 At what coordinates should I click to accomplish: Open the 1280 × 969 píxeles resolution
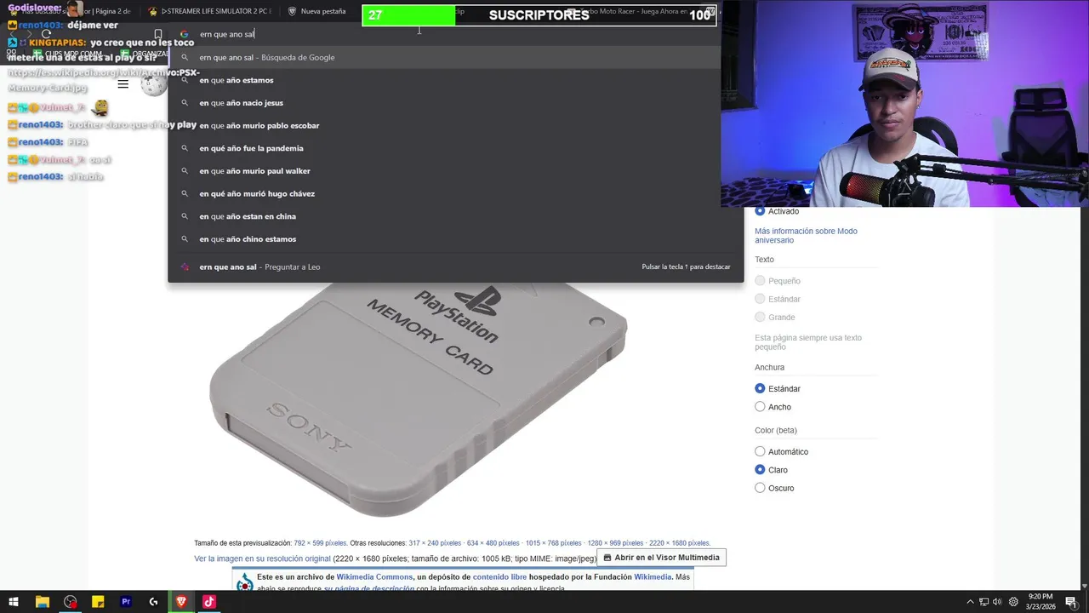(614, 543)
